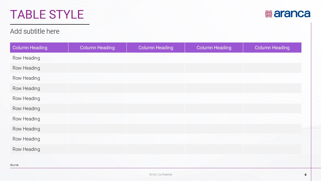Click the seventh Row Heading cell
Screen dimensions: 321x181
26,119
